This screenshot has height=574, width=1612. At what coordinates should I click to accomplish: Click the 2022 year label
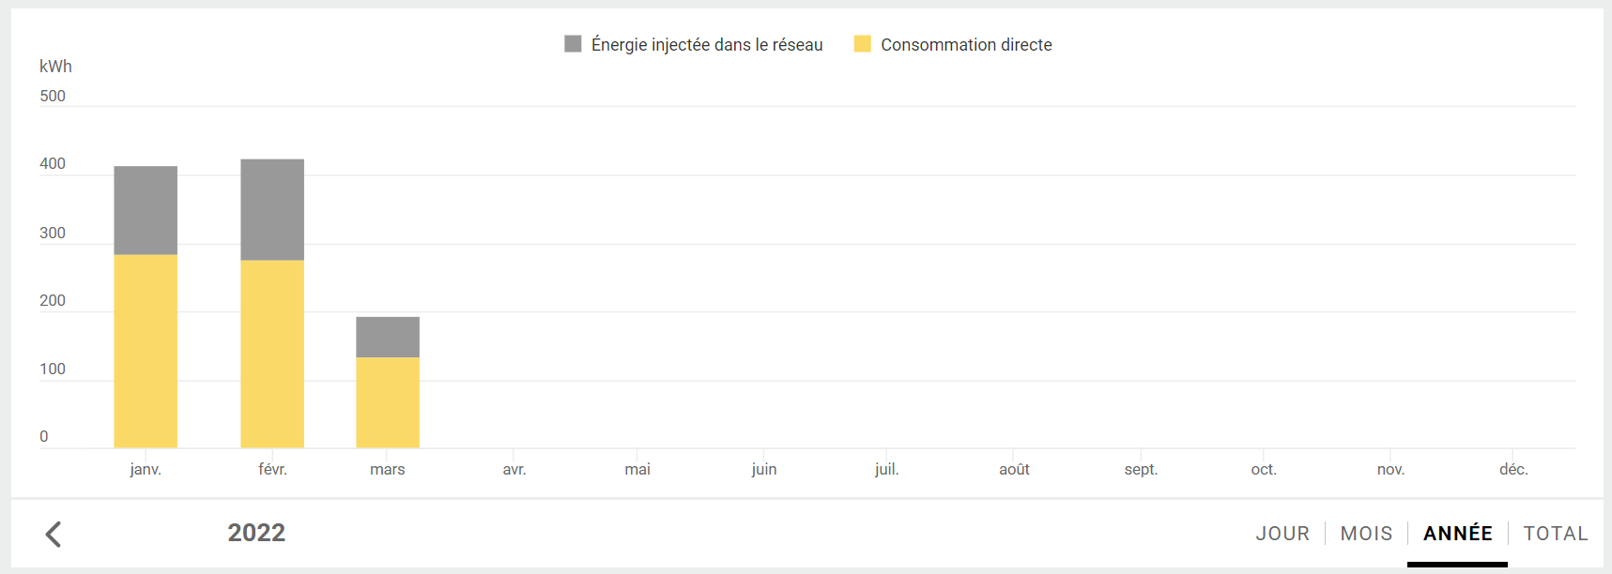[x=256, y=533]
